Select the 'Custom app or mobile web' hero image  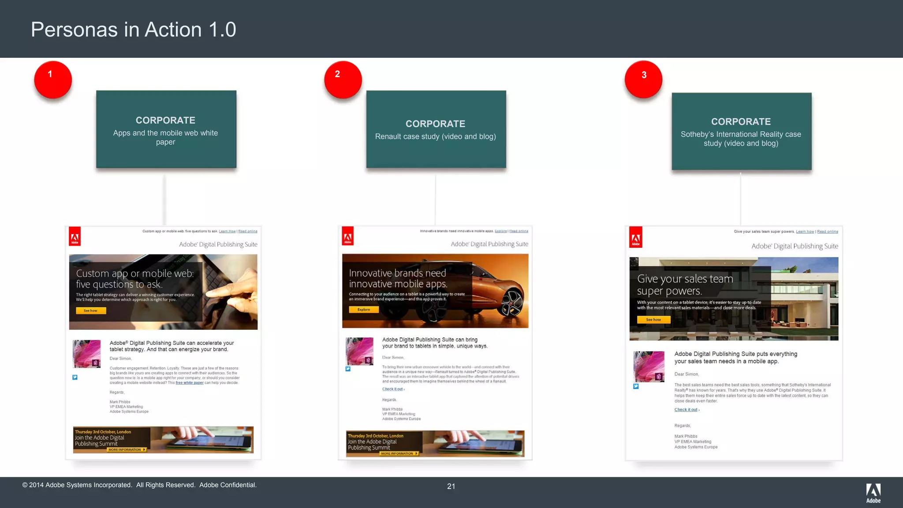(x=163, y=292)
